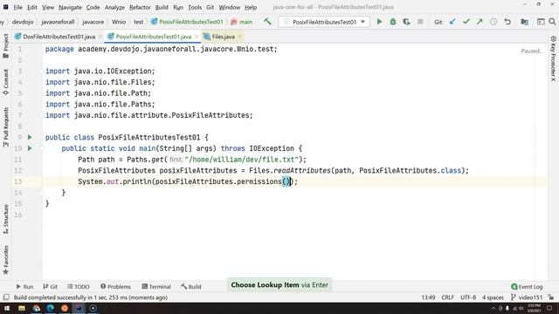Click run gutter arrow beside main method line 10

[30, 148]
